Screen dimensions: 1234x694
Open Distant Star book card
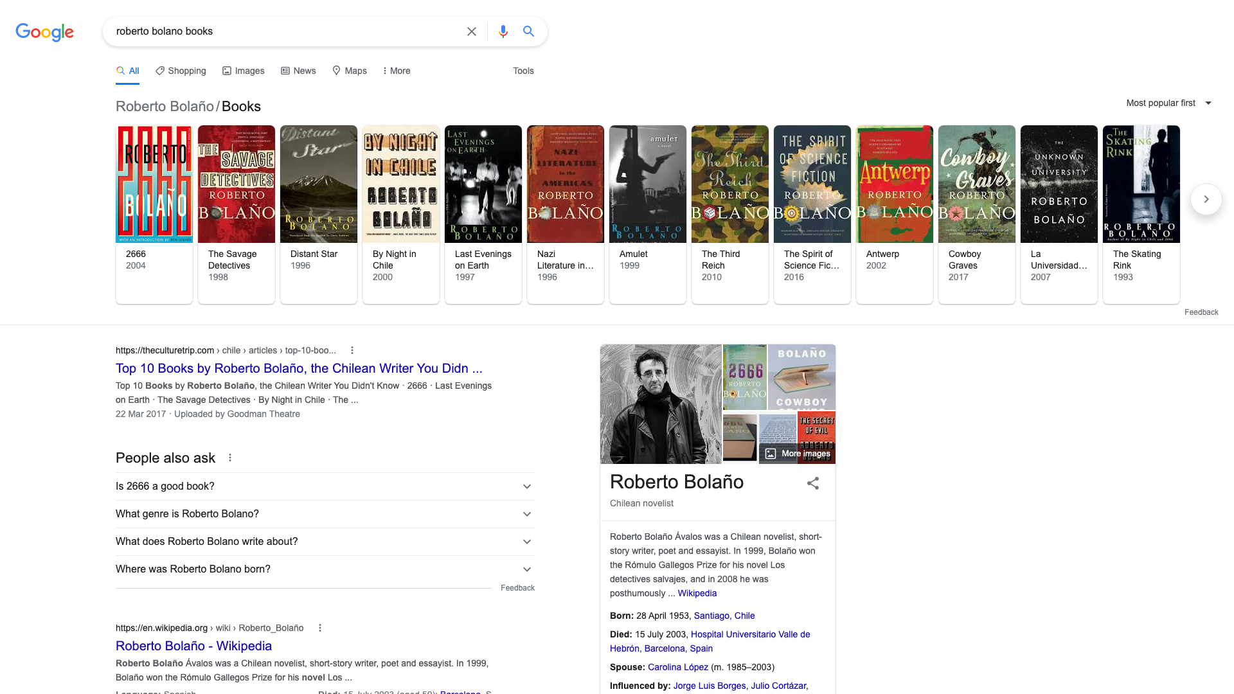click(319, 214)
